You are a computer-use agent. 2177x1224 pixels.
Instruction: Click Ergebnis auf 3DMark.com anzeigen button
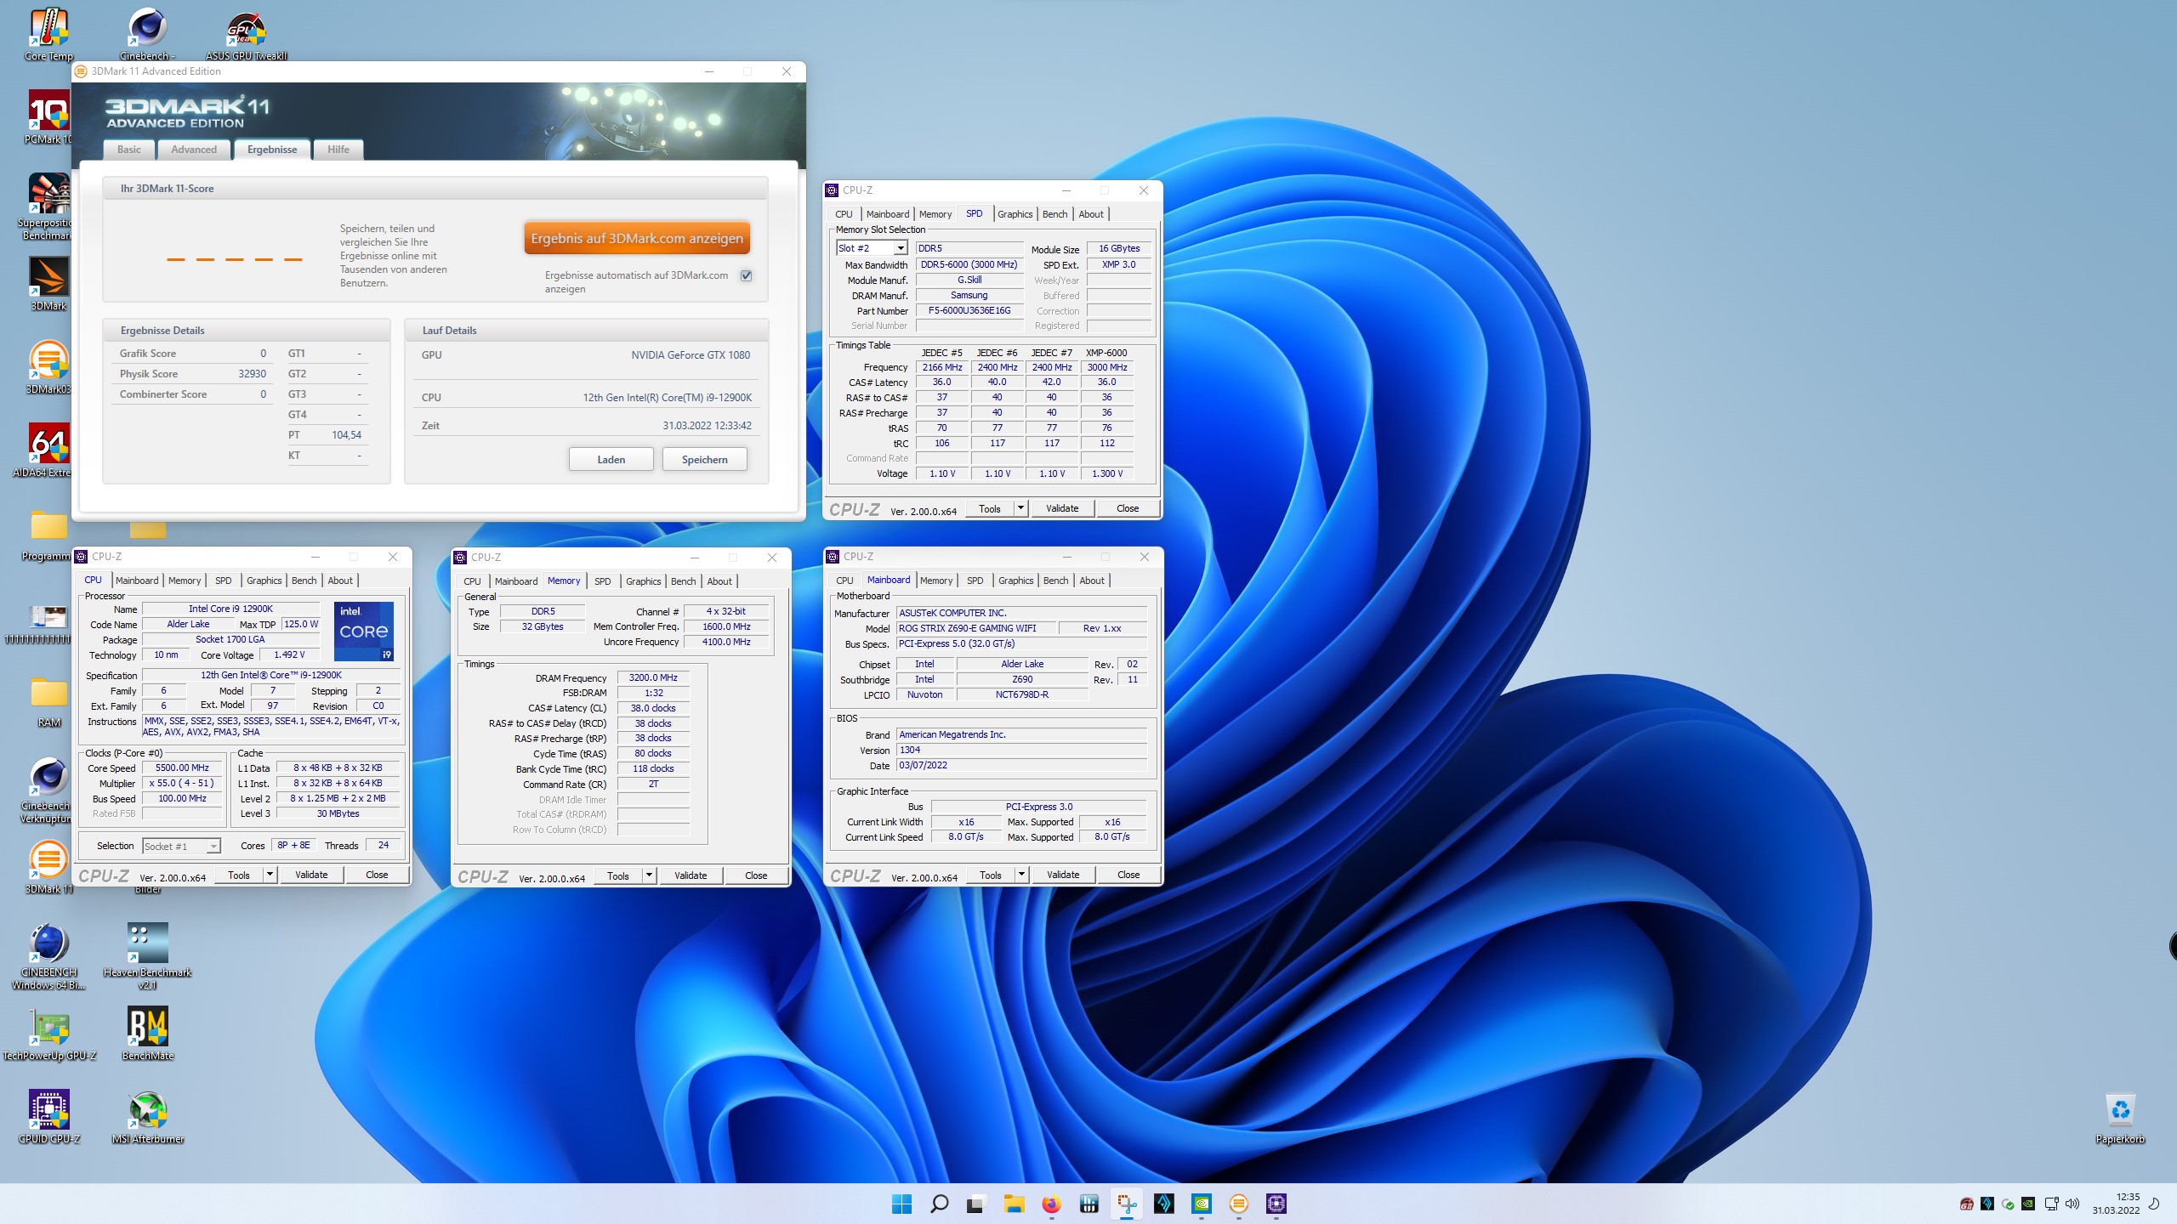(637, 239)
